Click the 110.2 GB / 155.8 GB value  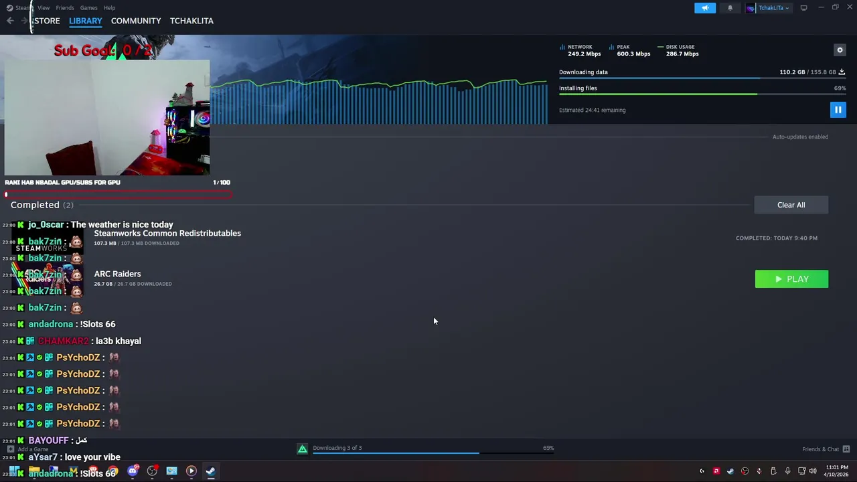click(x=807, y=72)
